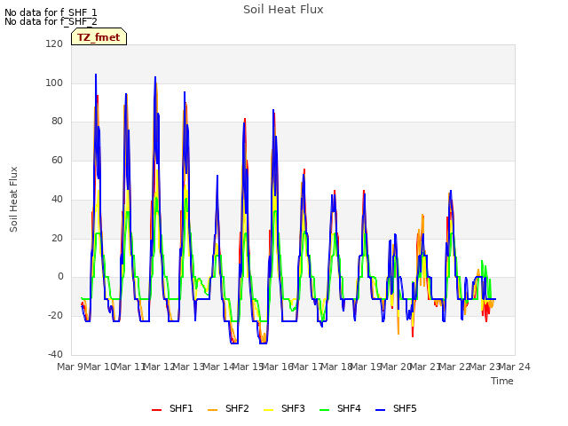Select the 'No data for f_SHF_2' message
Viewport: 568px width, 426px height.
pos(51,21)
